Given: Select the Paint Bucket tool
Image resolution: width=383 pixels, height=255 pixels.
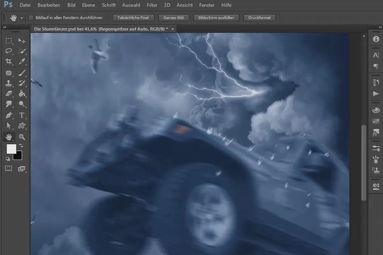Looking at the screenshot, I should (x=22, y=94).
